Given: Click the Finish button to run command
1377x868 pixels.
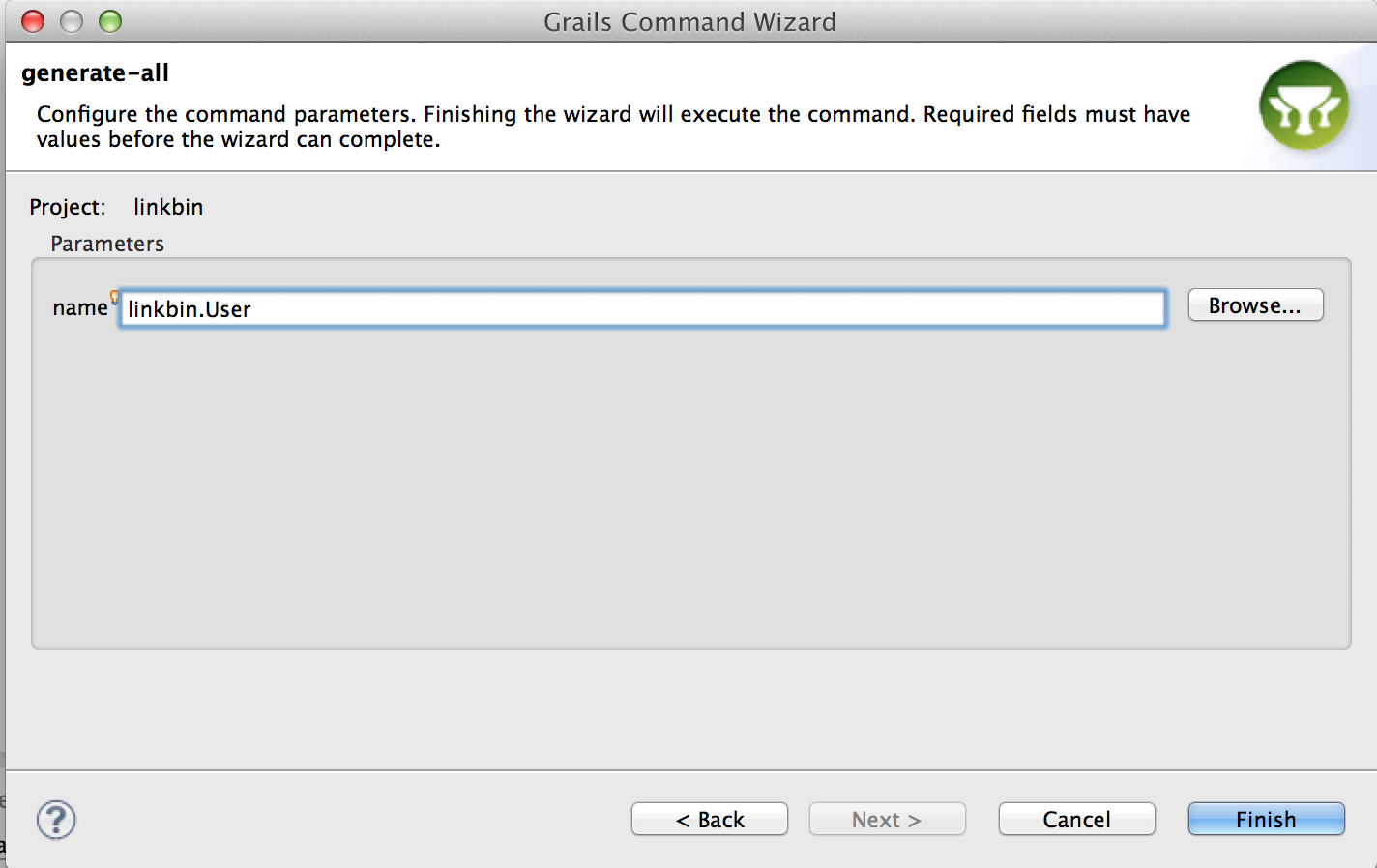Looking at the screenshot, I should coord(1266,820).
